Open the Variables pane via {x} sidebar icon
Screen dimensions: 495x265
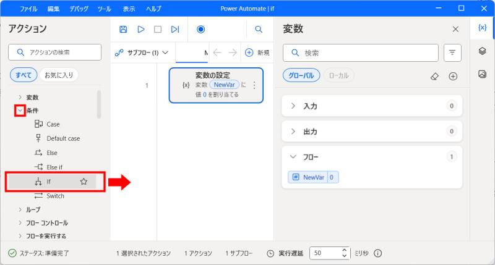pos(482,28)
